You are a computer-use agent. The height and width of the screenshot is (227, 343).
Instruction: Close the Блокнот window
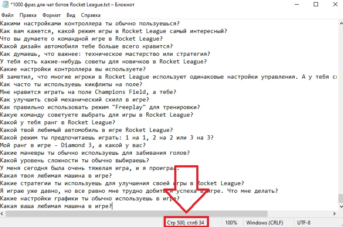[x=335, y=4]
